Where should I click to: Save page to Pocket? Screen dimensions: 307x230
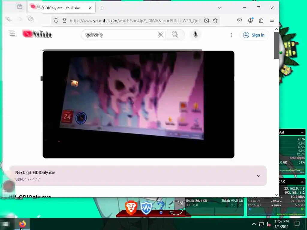[x=240, y=20]
